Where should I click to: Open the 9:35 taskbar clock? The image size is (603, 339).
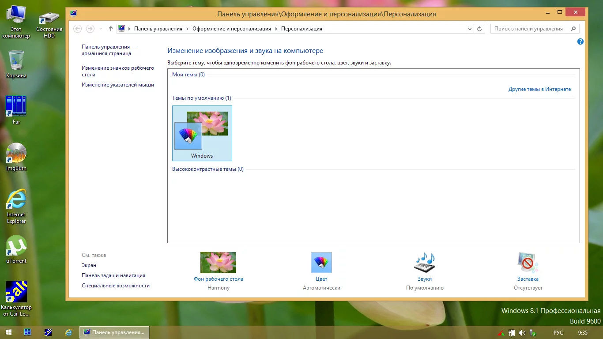click(583, 333)
